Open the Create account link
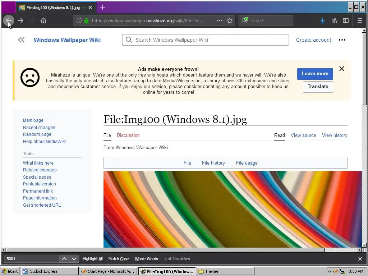The width and height of the screenshot is (368, 276). (x=313, y=40)
